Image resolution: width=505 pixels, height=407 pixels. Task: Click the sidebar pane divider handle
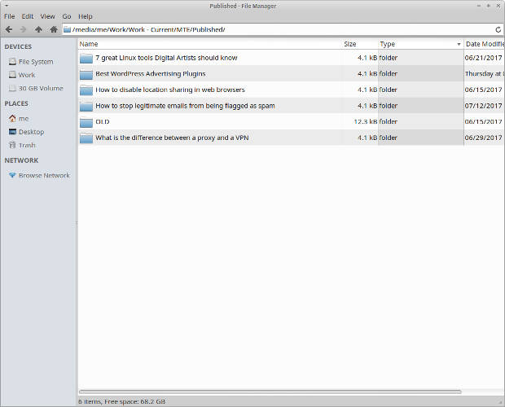(77, 223)
